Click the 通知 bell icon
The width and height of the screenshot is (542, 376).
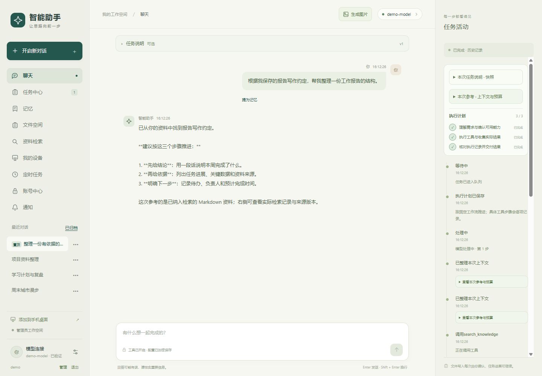click(15, 207)
